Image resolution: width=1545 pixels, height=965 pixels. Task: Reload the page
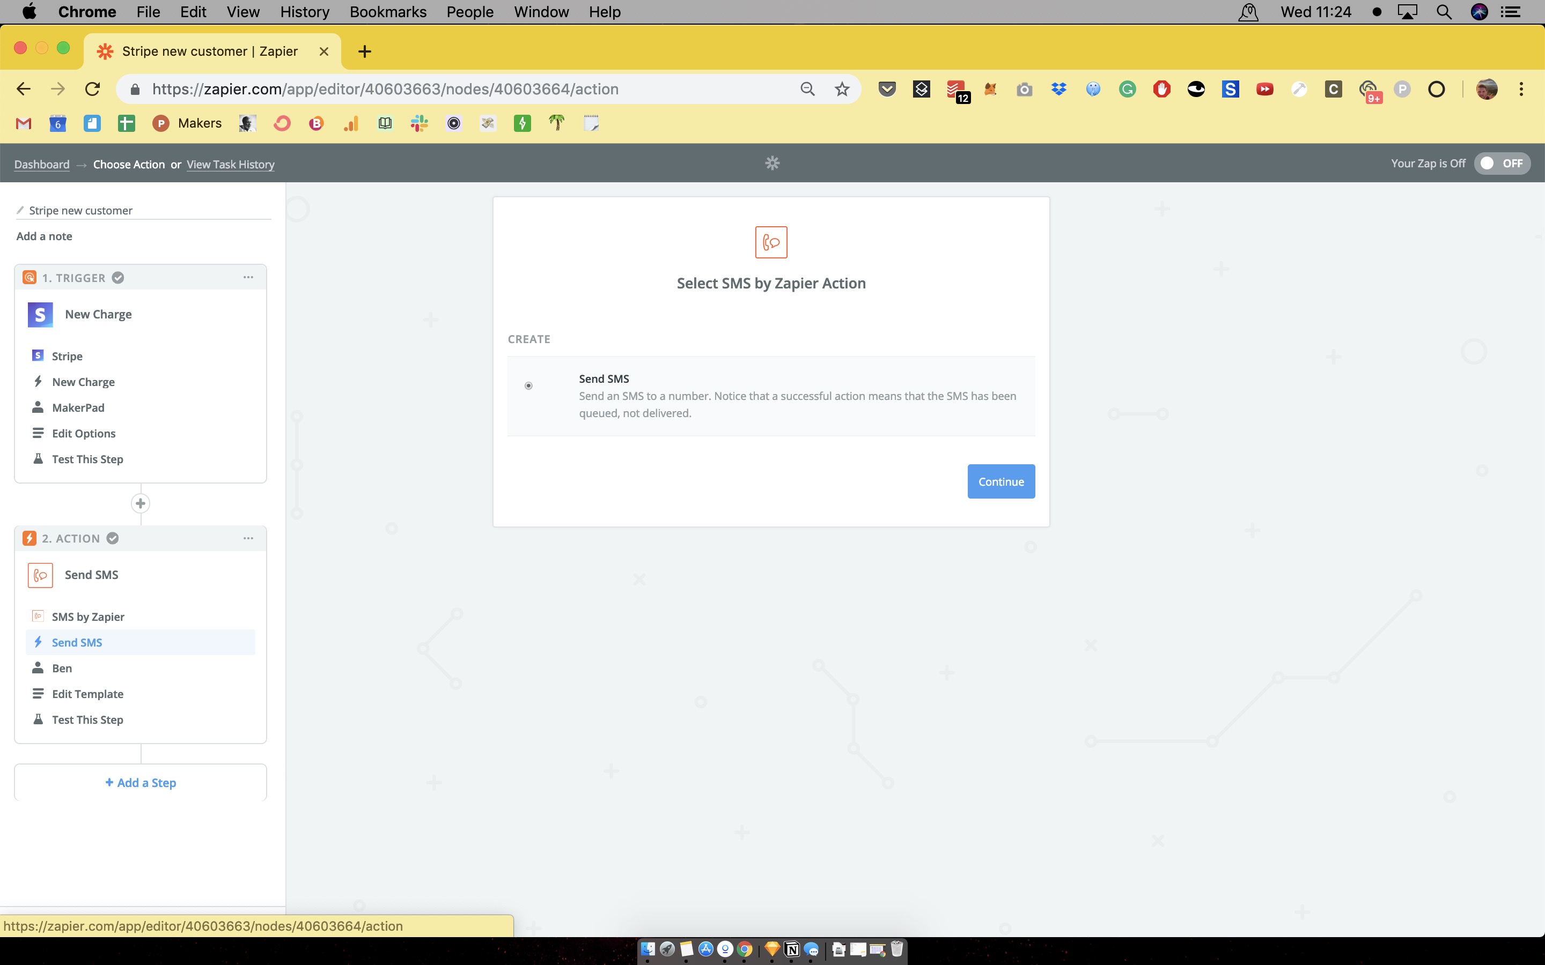pos(93,88)
